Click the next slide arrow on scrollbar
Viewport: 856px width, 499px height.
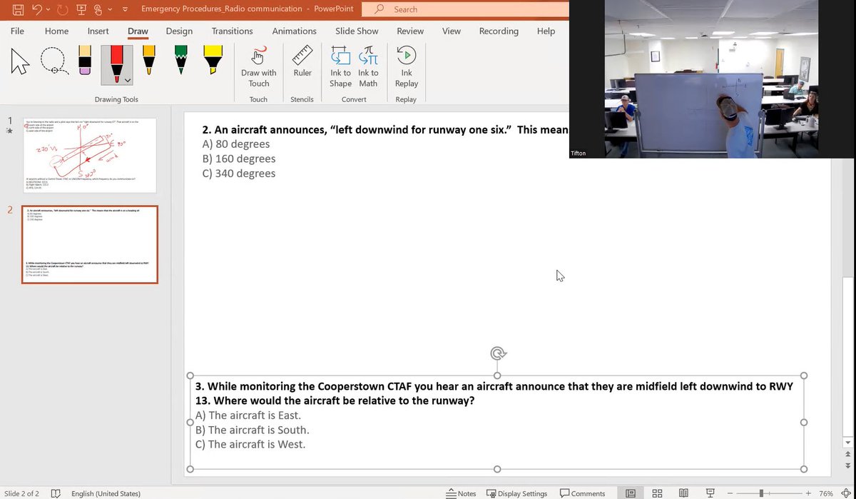pos(847,466)
